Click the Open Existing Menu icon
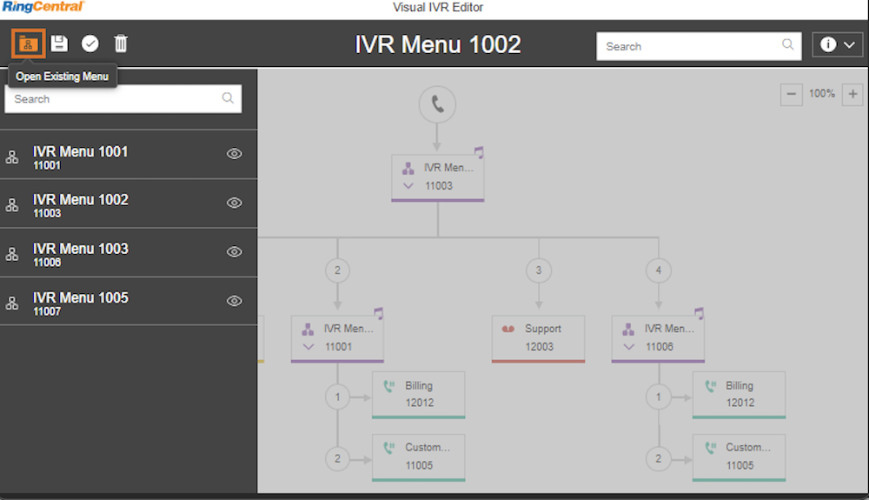 [x=29, y=43]
